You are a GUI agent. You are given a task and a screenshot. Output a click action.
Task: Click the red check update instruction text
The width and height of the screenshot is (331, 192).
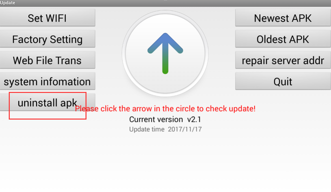pos(165,109)
